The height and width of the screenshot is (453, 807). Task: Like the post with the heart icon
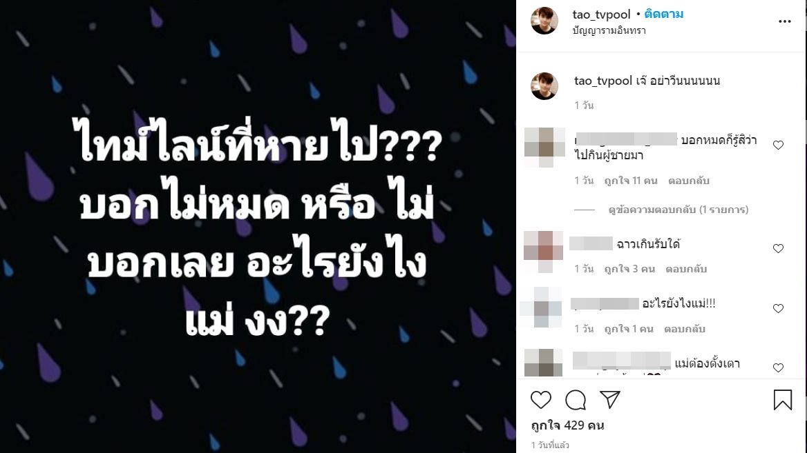[540, 400]
